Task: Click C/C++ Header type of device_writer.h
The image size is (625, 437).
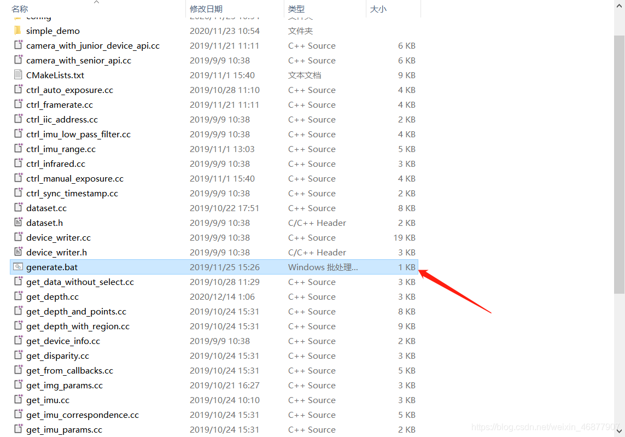Action: pos(317,252)
